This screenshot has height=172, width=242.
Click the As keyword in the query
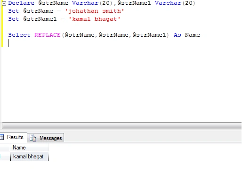tap(177, 35)
